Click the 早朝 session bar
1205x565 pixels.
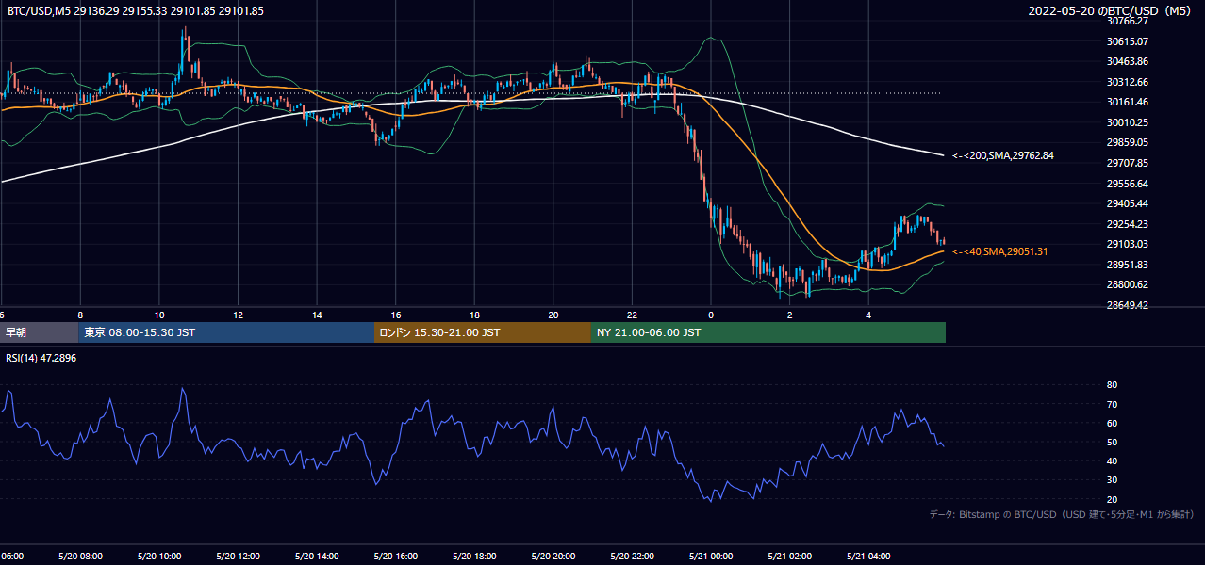tap(39, 332)
